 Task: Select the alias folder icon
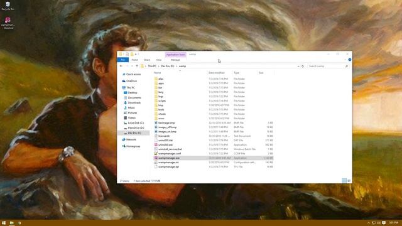[x=156, y=79]
